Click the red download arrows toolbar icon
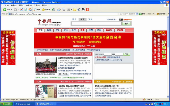Image resolution: width=170 pixels, height=106 pixels. point(87,10)
